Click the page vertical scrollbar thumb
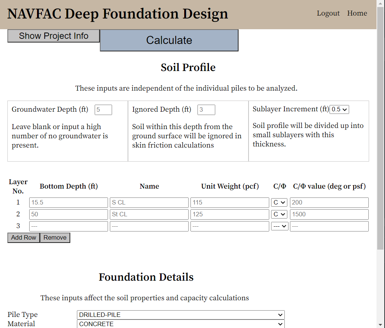This screenshot has height=328, width=385. coord(381,128)
